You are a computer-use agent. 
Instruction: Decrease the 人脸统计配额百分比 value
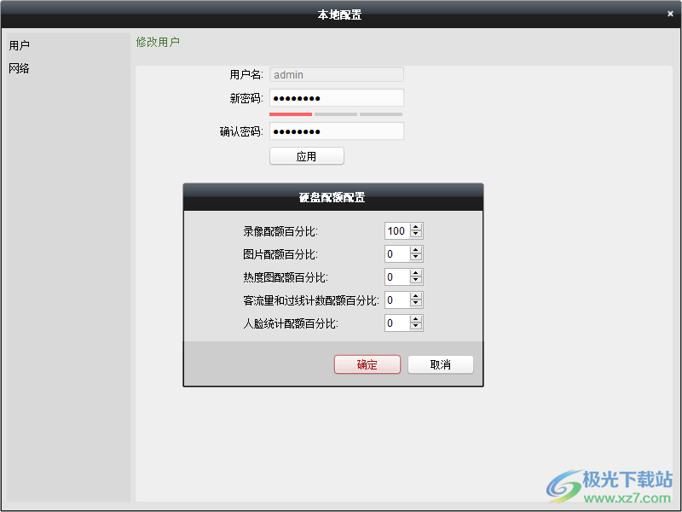tap(415, 327)
